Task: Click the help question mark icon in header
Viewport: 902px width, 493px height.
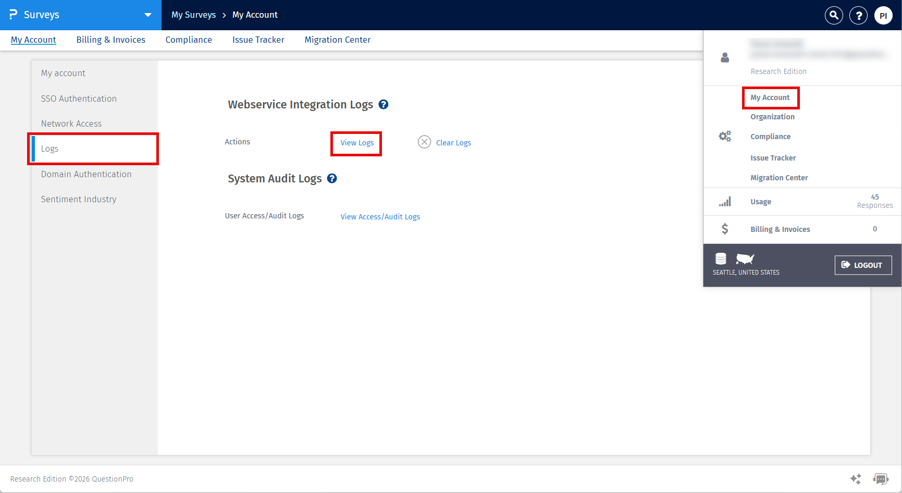Action: point(858,15)
